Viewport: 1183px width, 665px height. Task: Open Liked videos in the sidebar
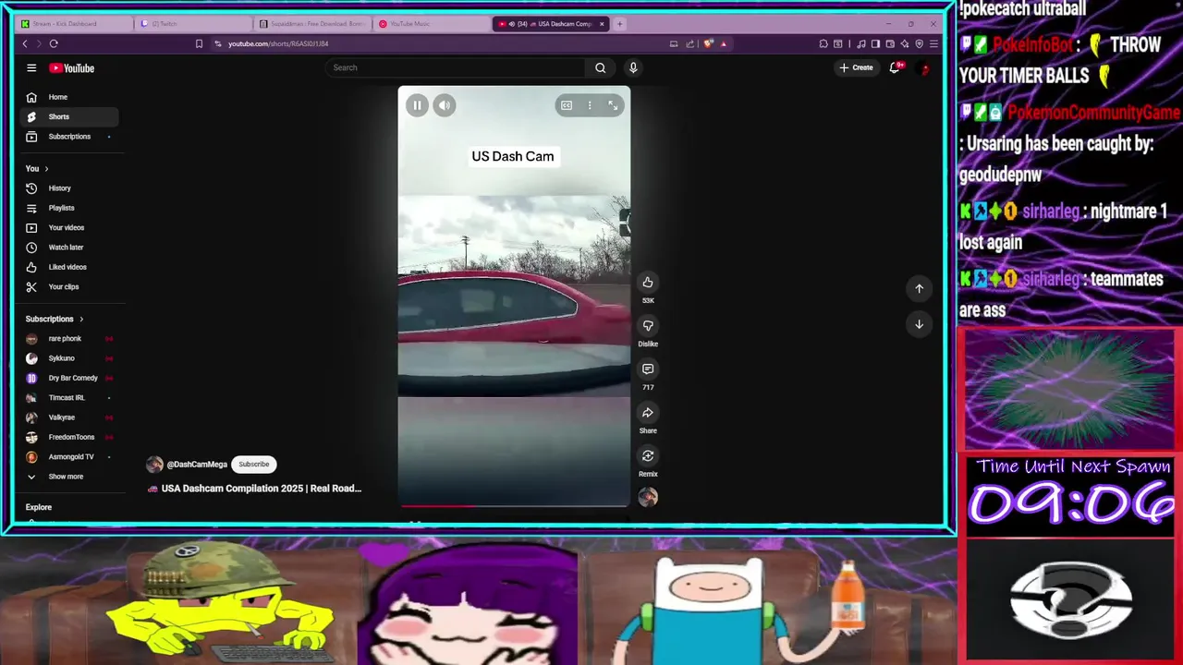tap(69, 267)
